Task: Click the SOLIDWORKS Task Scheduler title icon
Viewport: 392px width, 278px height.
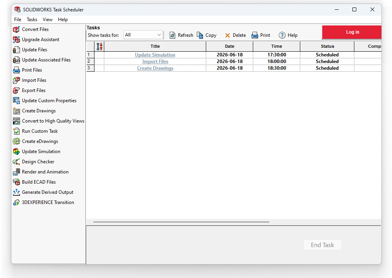Action: coord(17,9)
